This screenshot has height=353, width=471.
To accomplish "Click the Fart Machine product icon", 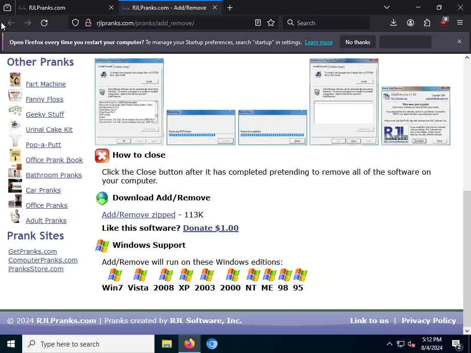I will pos(15,80).
